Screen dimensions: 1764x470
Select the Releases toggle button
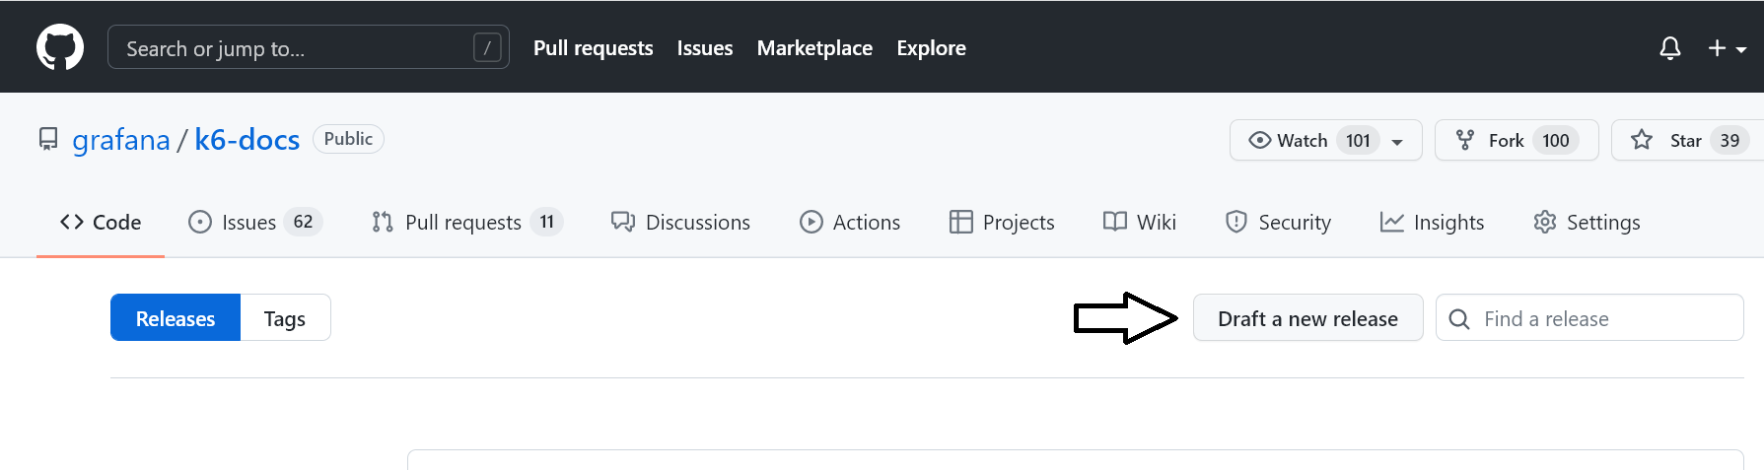tap(176, 317)
